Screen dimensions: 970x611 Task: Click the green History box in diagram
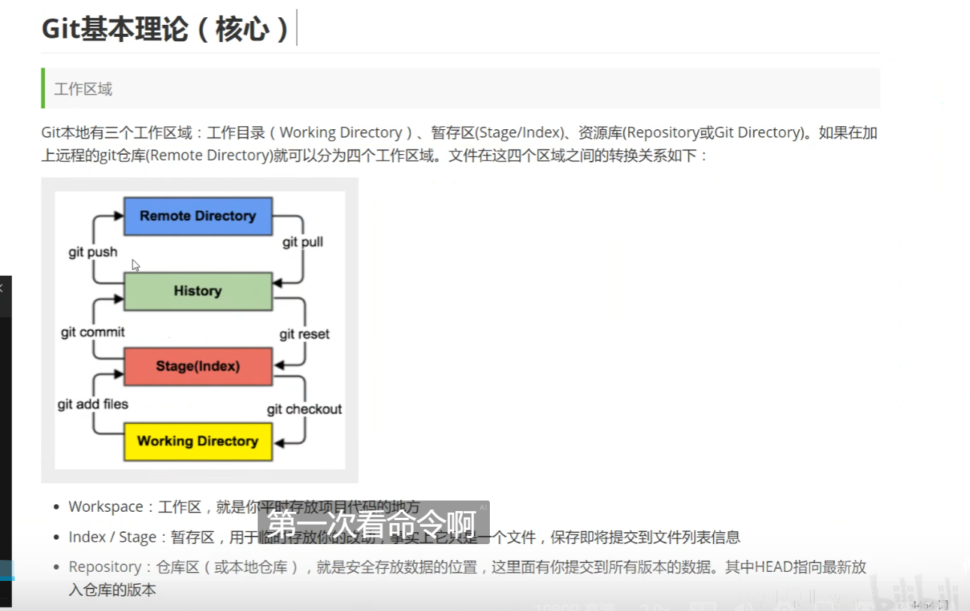pyautogui.click(x=198, y=292)
